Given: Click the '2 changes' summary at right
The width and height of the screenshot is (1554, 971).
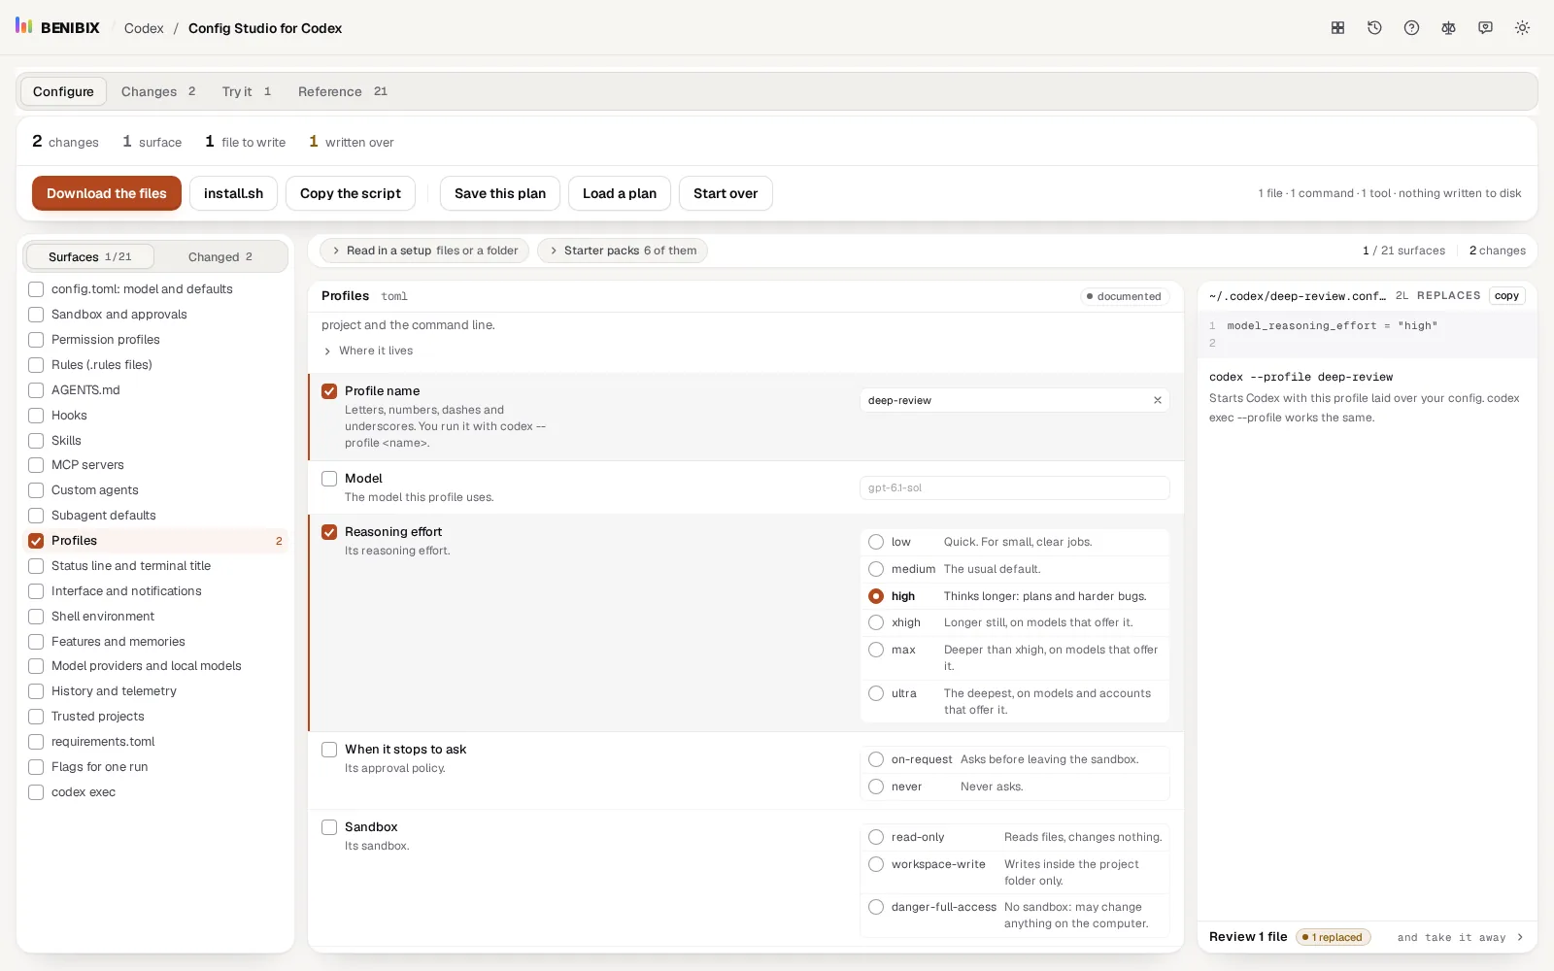Looking at the screenshot, I should tap(1497, 251).
